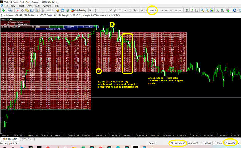Click the Refresh button on chart panel
The width and height of the screenshot is (241, 148).
coord(15,22)
